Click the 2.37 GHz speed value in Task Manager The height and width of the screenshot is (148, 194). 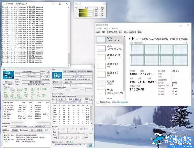click(147, 74)
